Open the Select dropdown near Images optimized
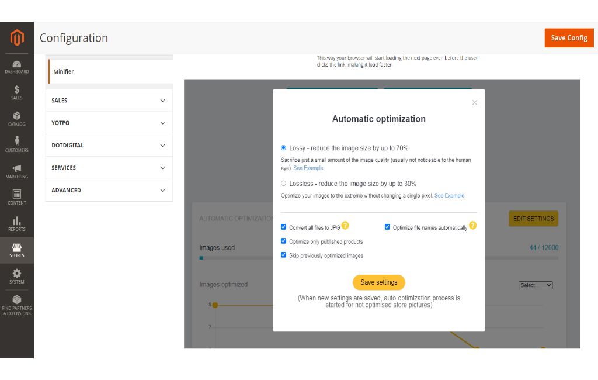Viewport: 598px width, 380px height. [x=536, y=285]
